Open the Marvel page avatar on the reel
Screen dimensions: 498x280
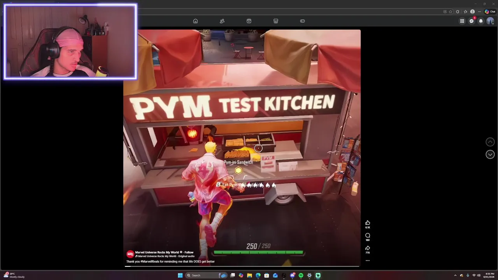point(130,254)
